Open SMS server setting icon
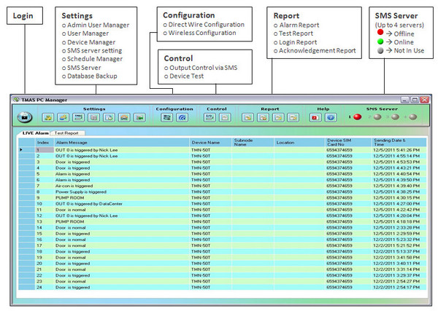The width and height of the screenshot is (438, 311). coord(94,117)
